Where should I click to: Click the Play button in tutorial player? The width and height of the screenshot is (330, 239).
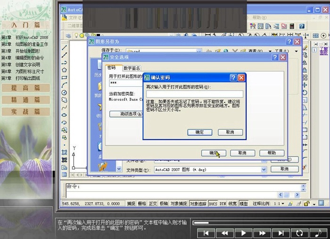tap(243, 233)
